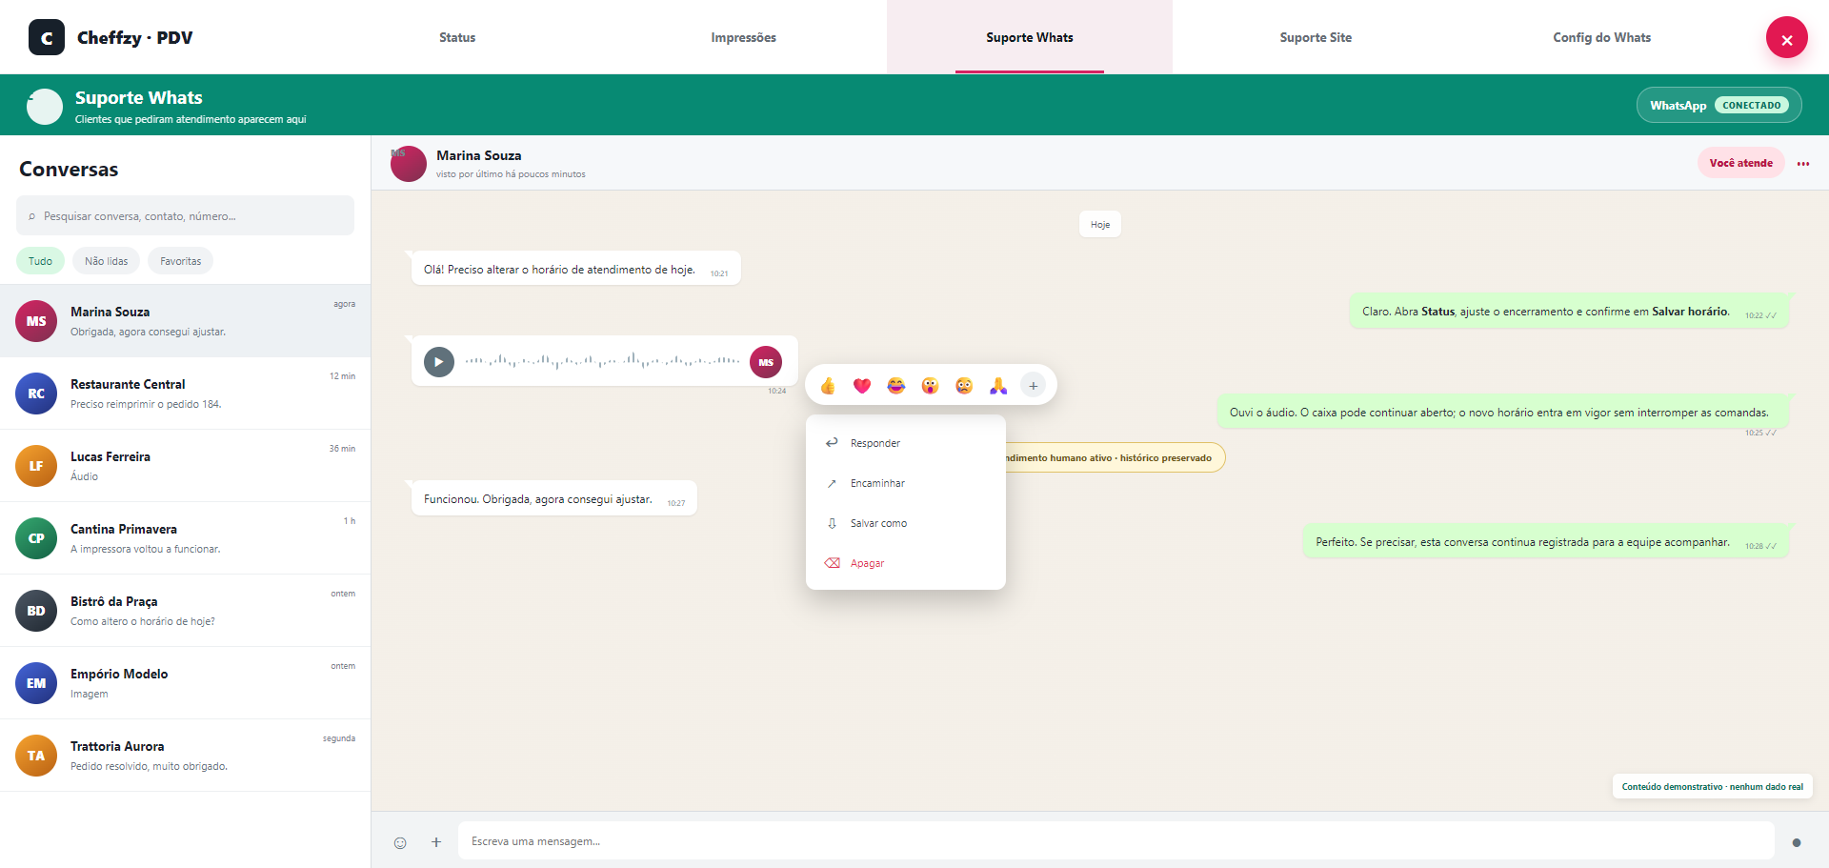
Task: Click the EM avatar of Empório Modelo
Action: pyautogui.click(x=36, y=683)
